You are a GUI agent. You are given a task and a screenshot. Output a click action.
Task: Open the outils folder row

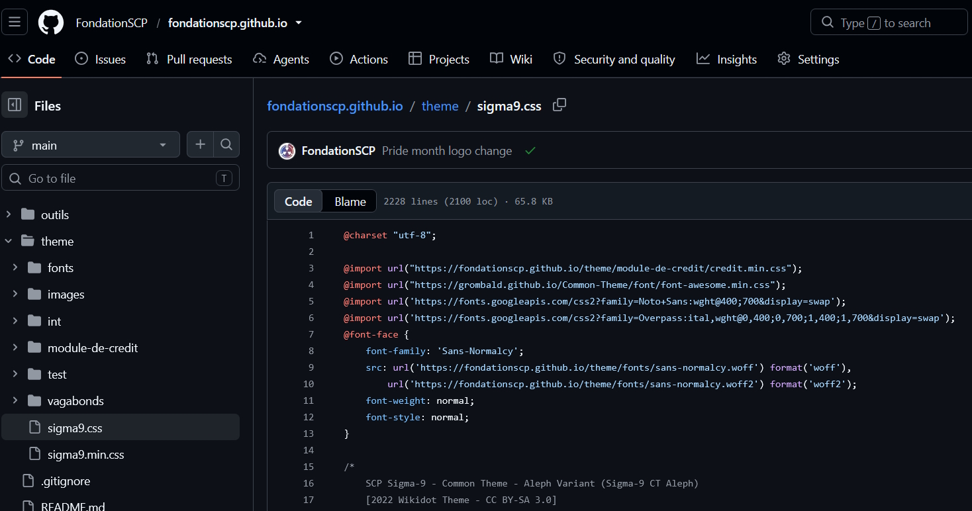[121, 214]
